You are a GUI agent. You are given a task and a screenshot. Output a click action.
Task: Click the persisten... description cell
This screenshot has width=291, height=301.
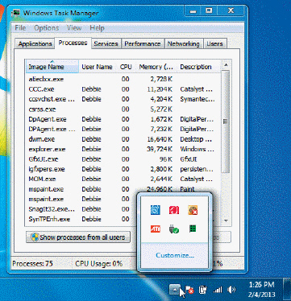coord(197,169)
